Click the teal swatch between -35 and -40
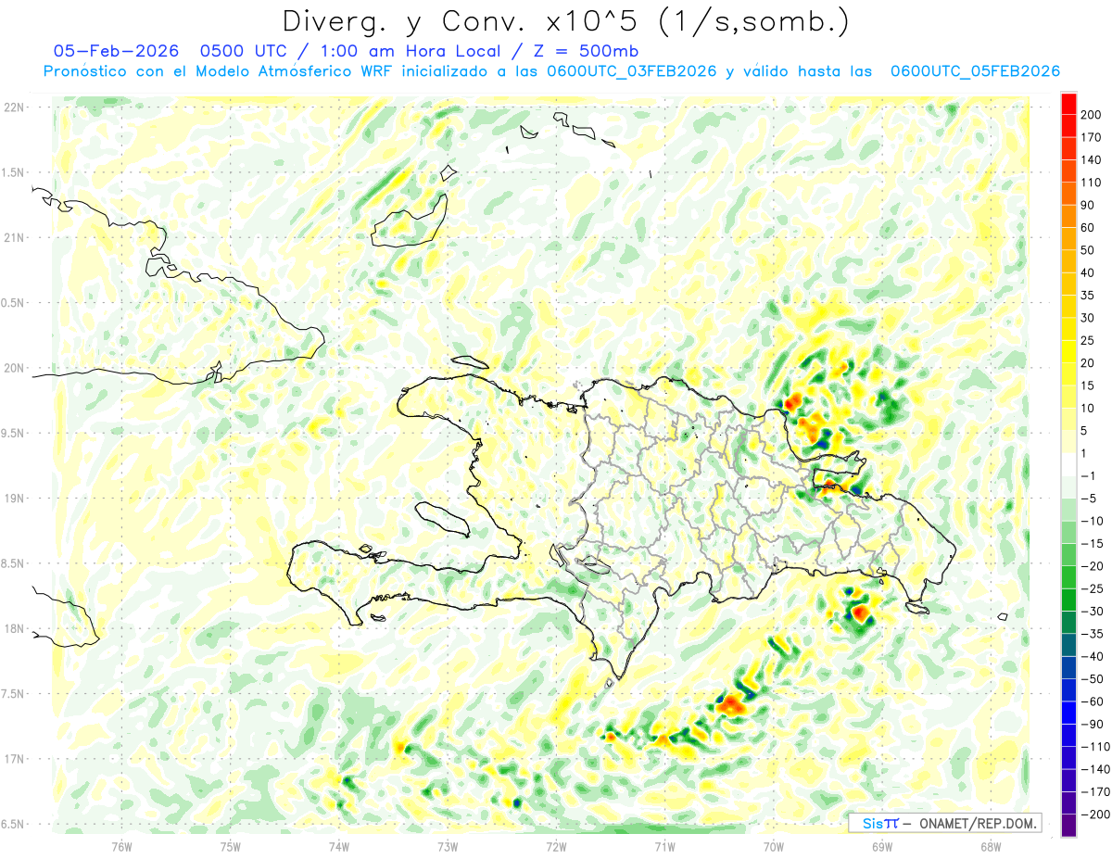Screen dimensions: 1112x859 pyautogui.click(x=1068, y=646)
